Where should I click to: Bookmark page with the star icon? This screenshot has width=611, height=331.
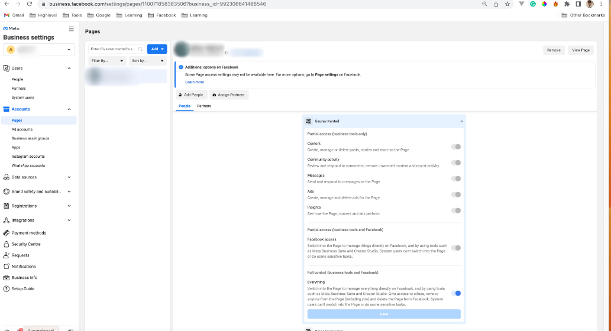[507, 4]
